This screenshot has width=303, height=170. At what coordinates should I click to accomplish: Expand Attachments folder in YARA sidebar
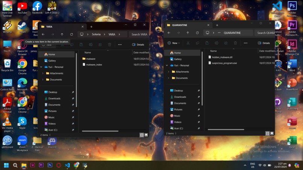(43, 73)
